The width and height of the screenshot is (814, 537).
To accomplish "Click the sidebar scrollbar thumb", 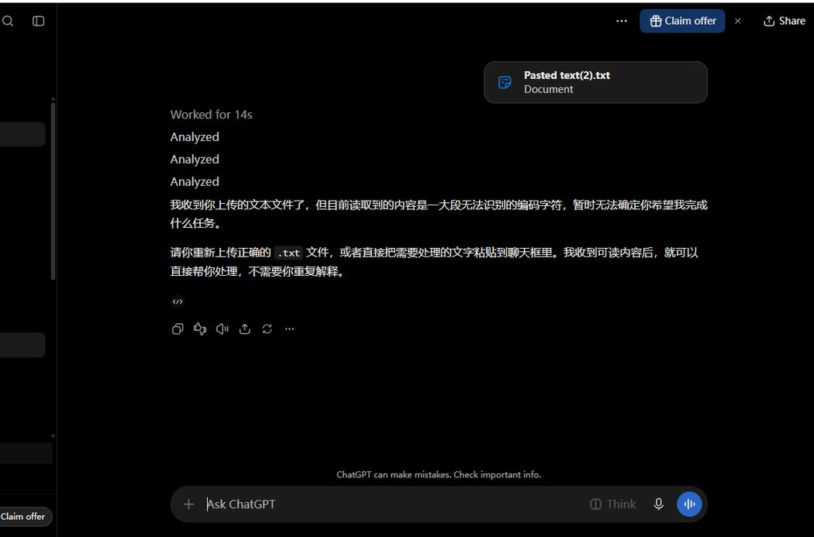I will (53, 191).
